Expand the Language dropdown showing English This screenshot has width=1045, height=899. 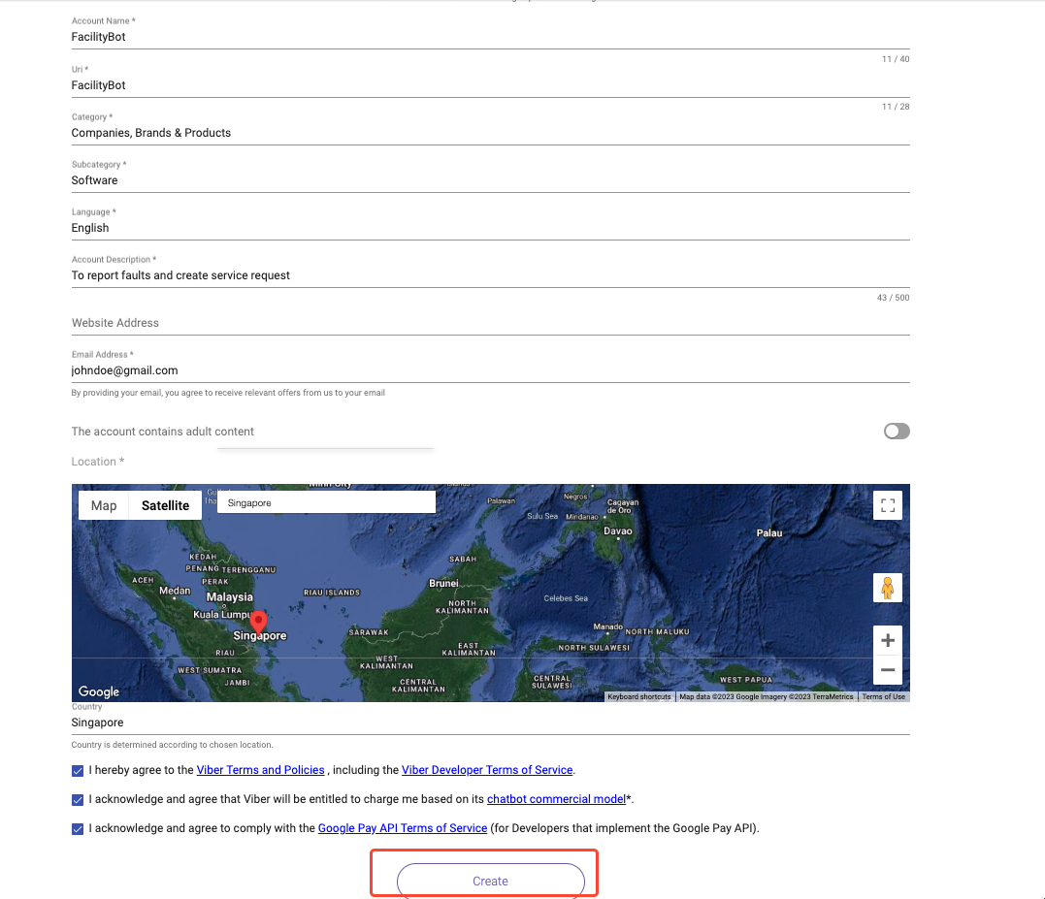490,228
